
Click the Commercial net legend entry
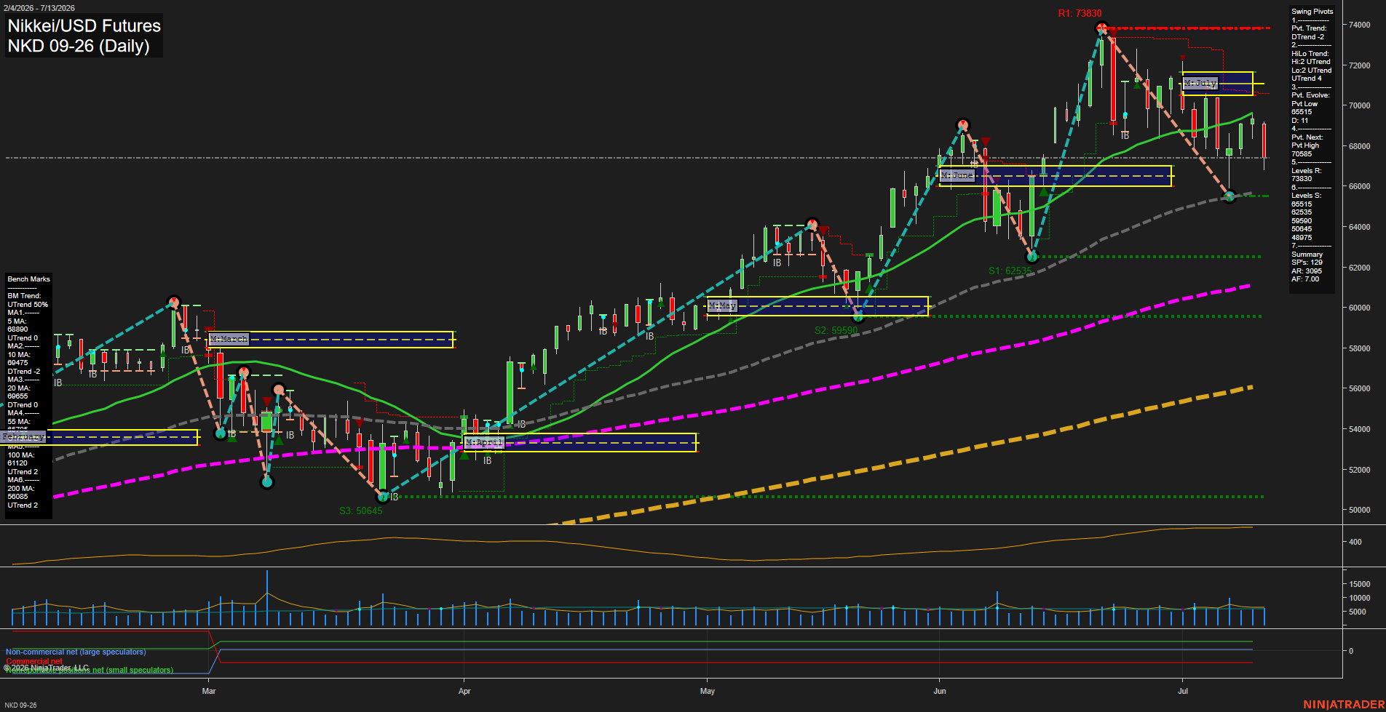point(34,662)
